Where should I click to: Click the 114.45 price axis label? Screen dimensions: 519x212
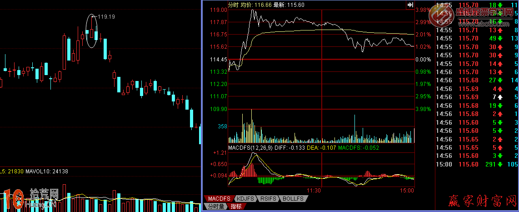(x=219, y=60)
